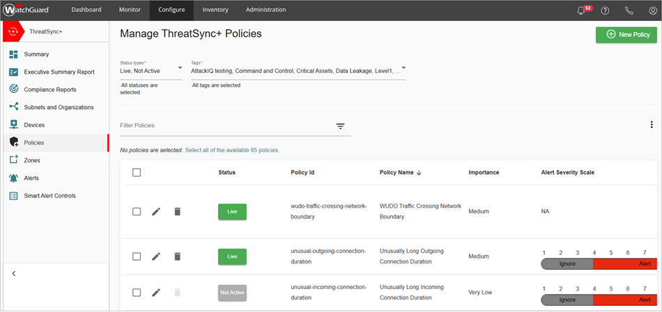Screen dimensions: 662x312
Task: Click the New Policy button
Action: coord(626,35)
